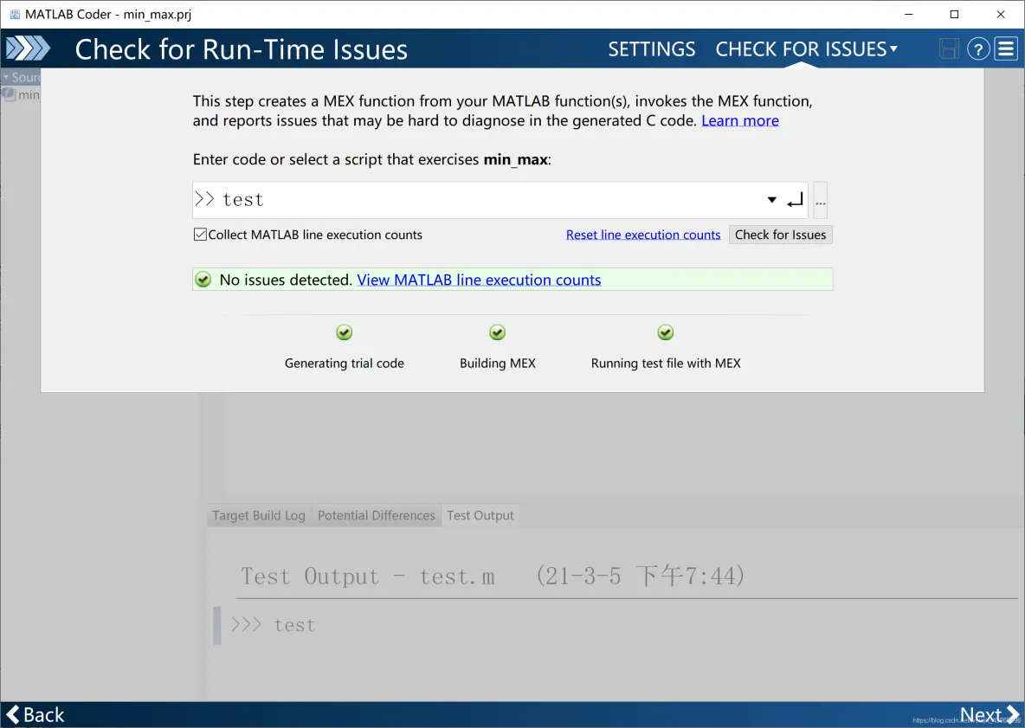Minimize the MATLAB Coder window
The height and width of the screenshot is (728, 1025).
(x=908, y=14)
